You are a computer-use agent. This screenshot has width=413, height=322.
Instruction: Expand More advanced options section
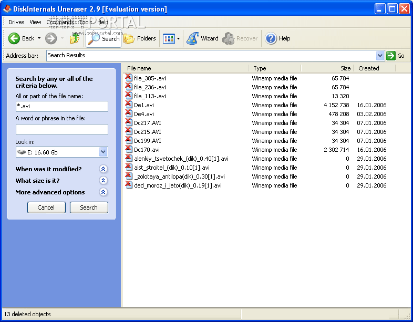coord(103,192)
